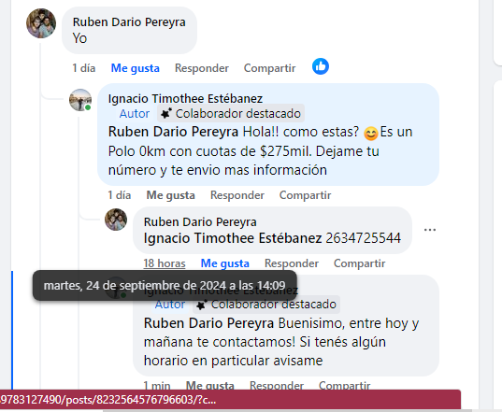Click the Colaborador destacado badge in first reply

pos(231,114)
